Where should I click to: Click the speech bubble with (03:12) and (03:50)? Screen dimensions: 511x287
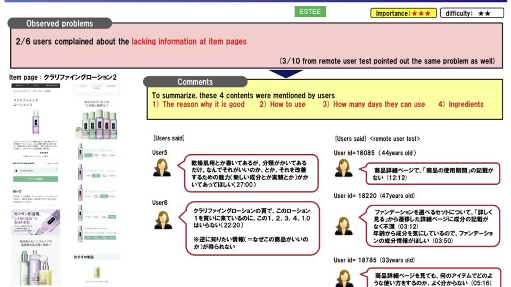(430, 226)
